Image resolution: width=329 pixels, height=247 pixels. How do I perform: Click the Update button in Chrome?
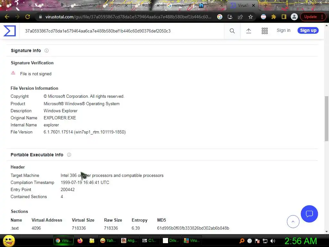pos(313,17)
